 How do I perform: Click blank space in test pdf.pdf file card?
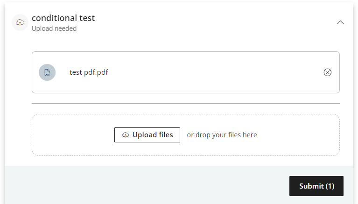[x=215, y=72]
